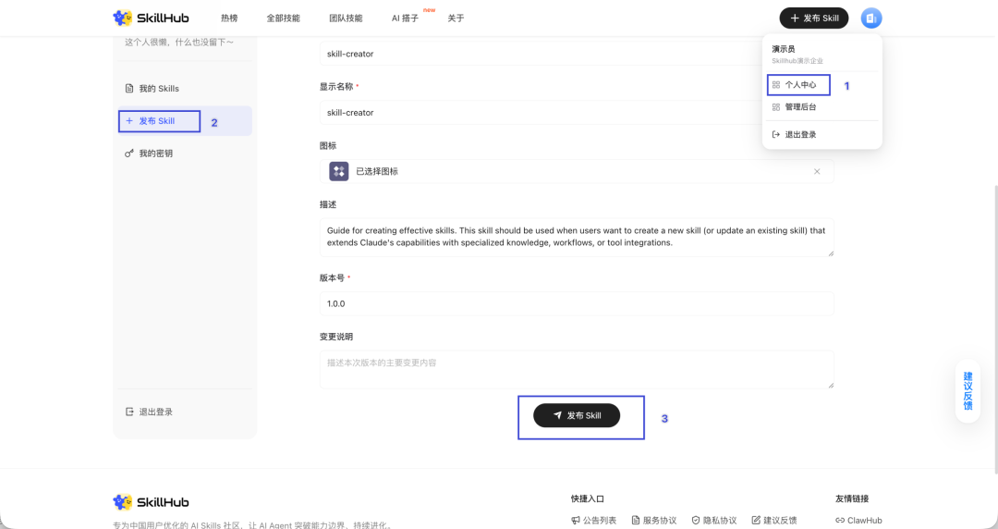Click the paper-plane icon on the publish button
998x529 pixels.
[x=557, y=415]
